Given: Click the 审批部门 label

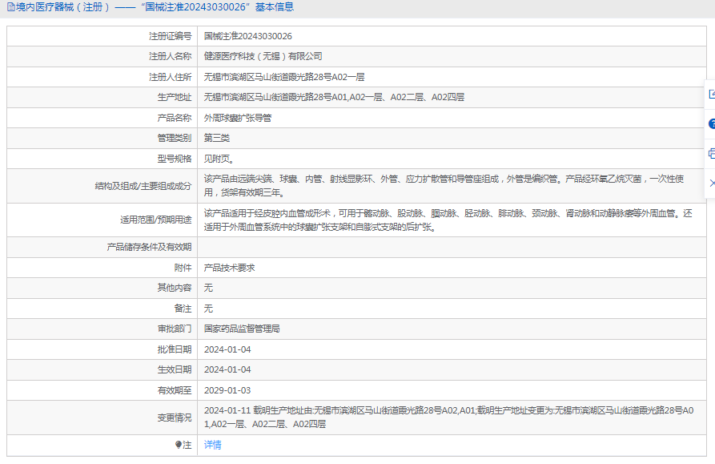Looking at the screenshot, I should pyautogui.click(x=175, y=329).
